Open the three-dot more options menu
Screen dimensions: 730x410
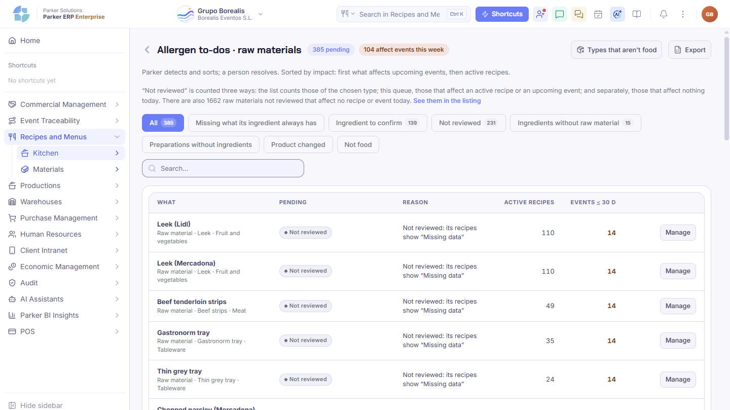point(683,14)
